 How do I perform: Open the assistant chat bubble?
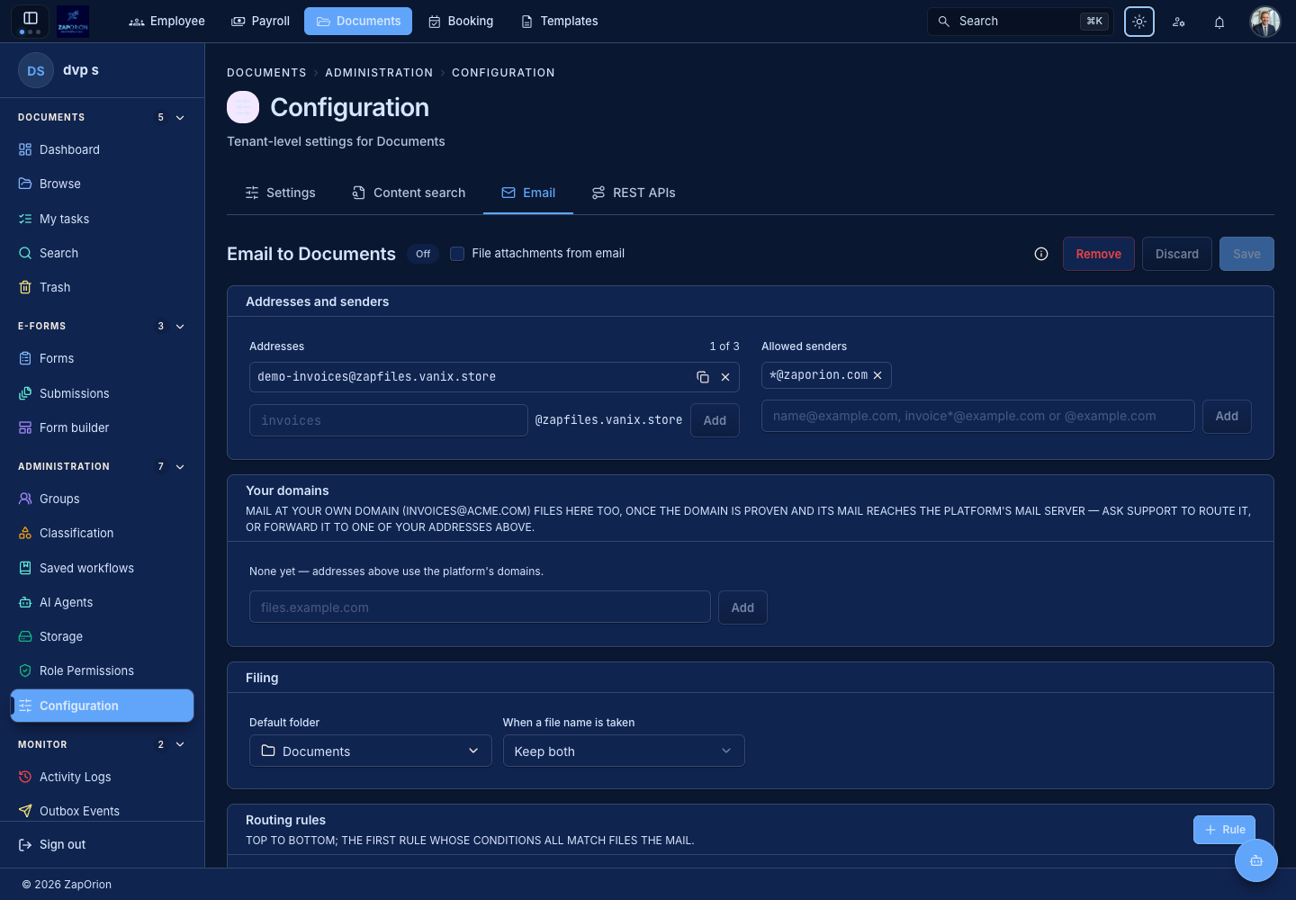tap(1256, 860)
